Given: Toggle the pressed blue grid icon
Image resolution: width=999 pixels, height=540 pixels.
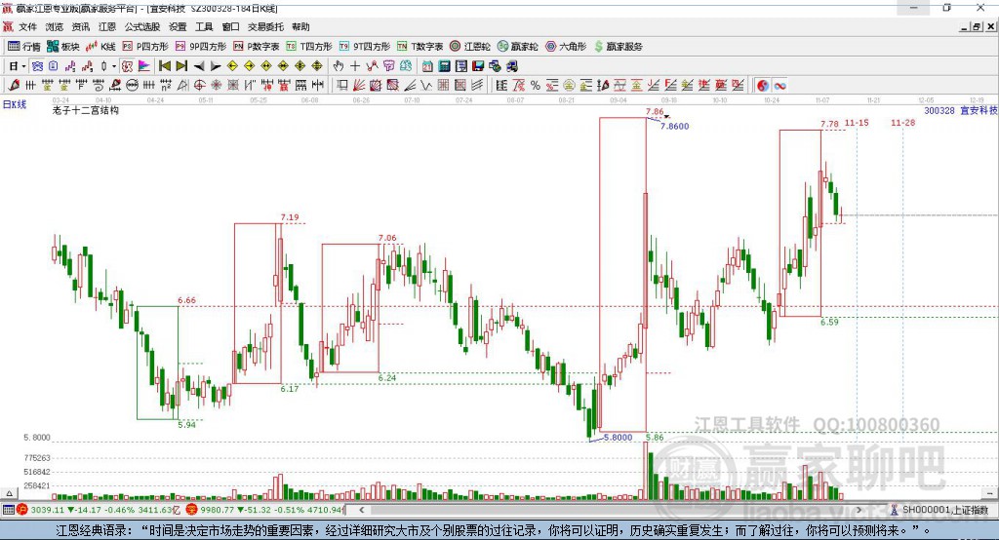Looking at the screenshot, I should point(38,66).
